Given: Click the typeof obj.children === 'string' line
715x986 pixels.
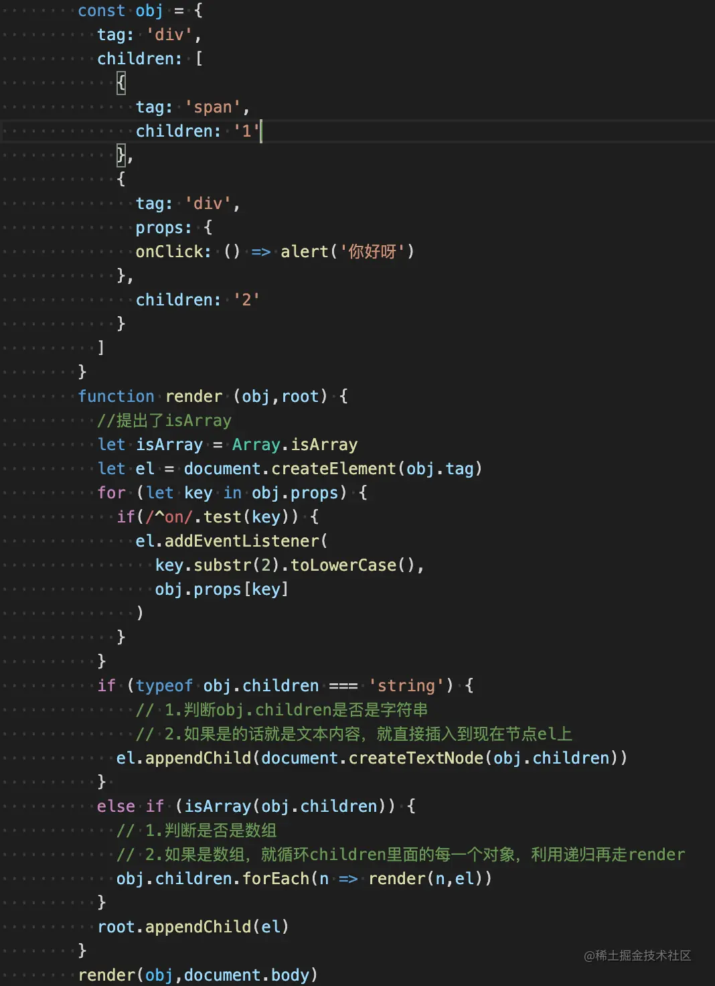Looking at the screenshot, I should pyautogui.click(x=285, y=685).
